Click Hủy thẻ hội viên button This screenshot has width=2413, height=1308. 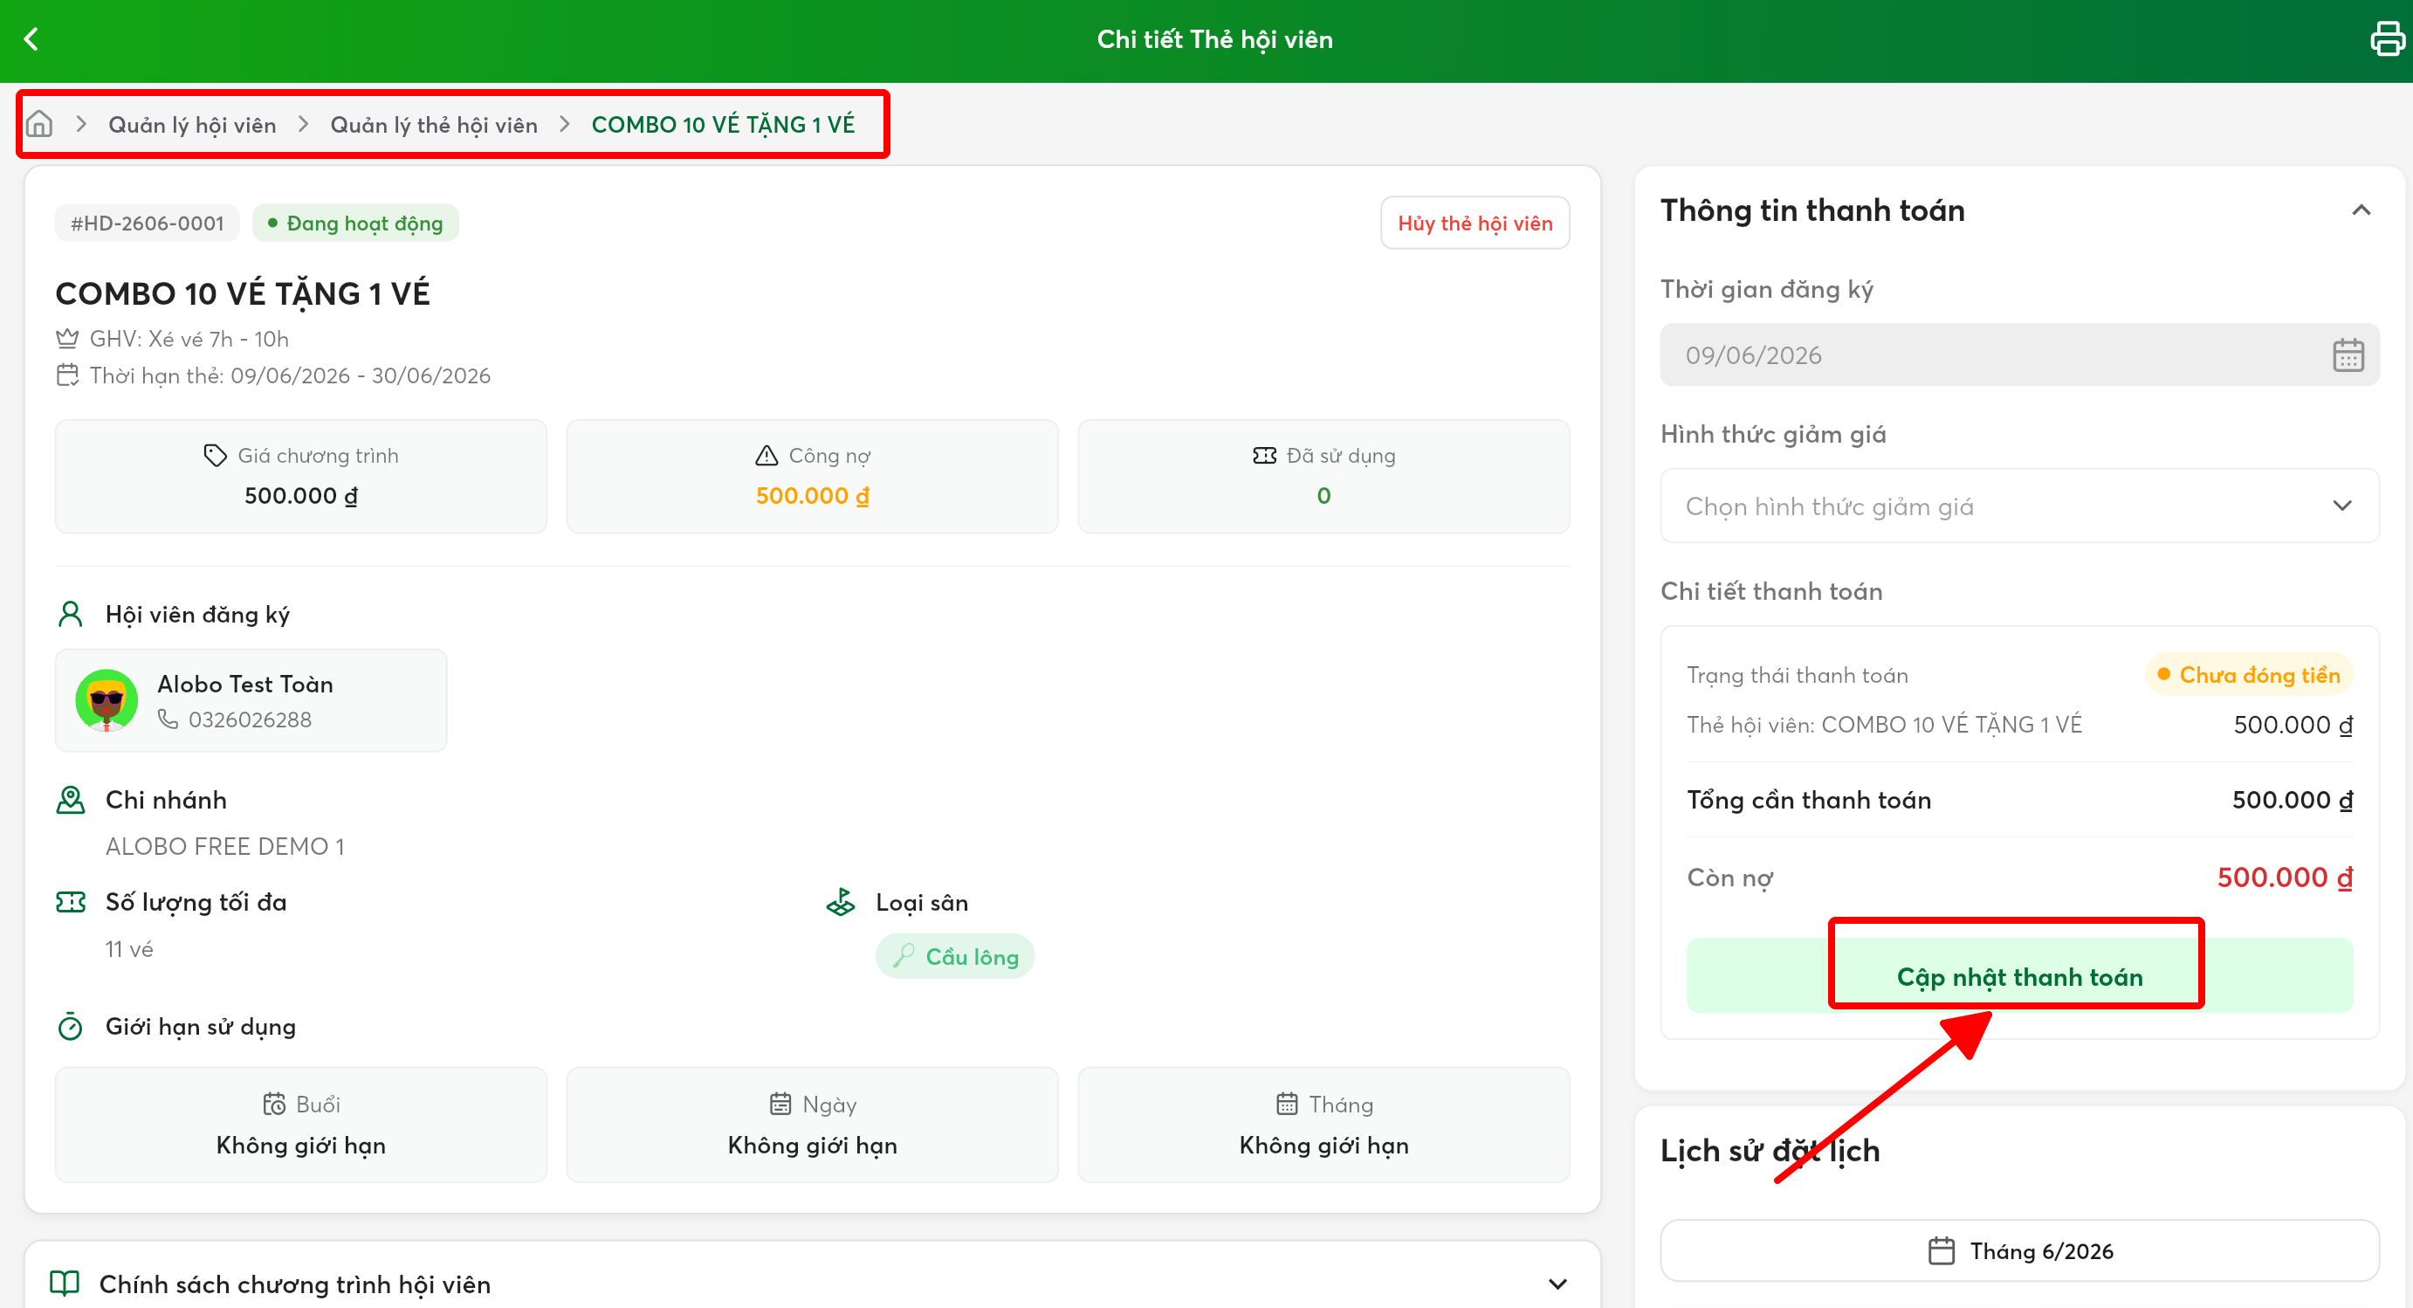tap(1475, 222)
